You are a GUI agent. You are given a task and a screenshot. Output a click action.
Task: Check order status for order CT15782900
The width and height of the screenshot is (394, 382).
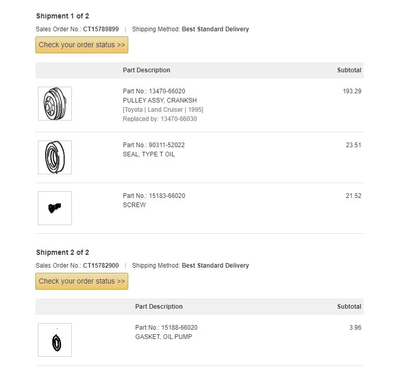(x=82, y=281)
